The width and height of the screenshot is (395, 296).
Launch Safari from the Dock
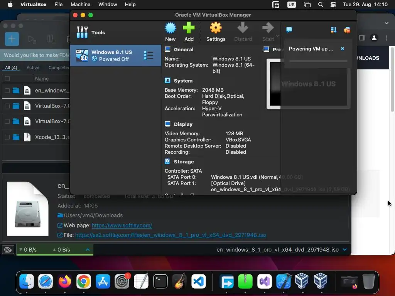tap(46, 281)
